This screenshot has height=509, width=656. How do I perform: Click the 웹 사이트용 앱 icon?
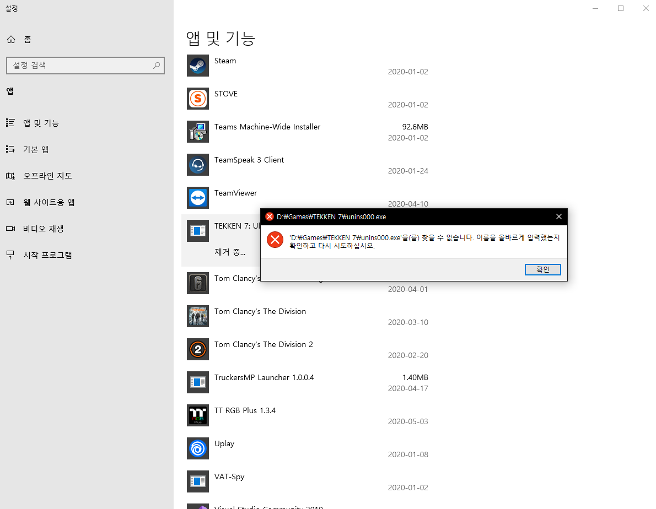(x=10, y=202)
